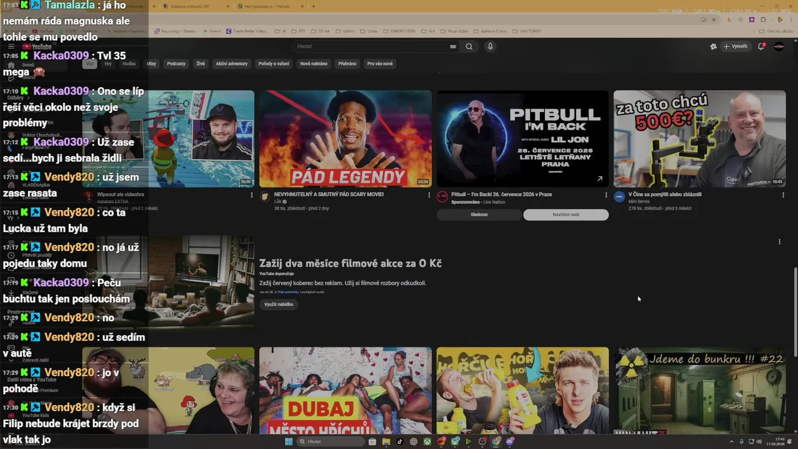Click the Využít nabídku button
The height and width of the screenshot is (449, 798).
279,304
